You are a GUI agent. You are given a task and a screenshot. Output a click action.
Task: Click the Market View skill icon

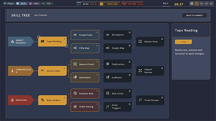coord(140,41)
